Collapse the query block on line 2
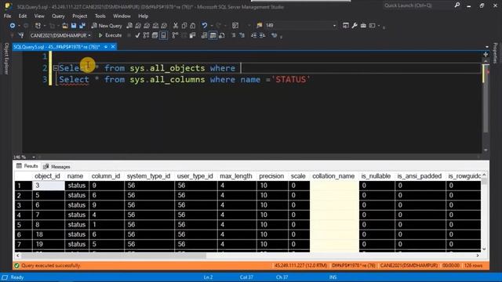This screenshot has height=282, width=502. (56, 68)
